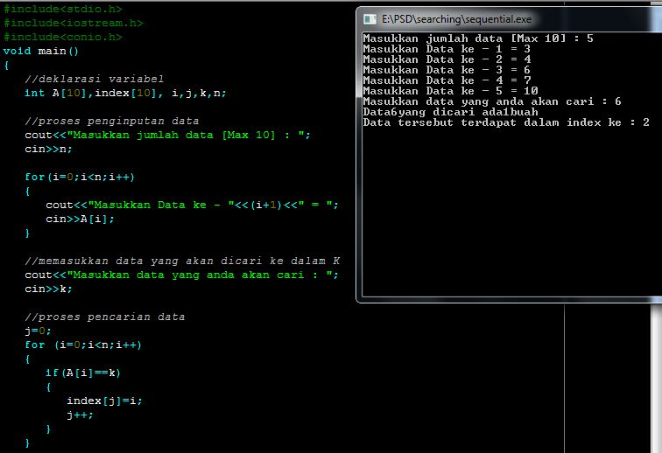Screen dimensions: 662x453
Task: Click console output 'Data6yang dicari ada1buah'
Action: coord(450,112)
